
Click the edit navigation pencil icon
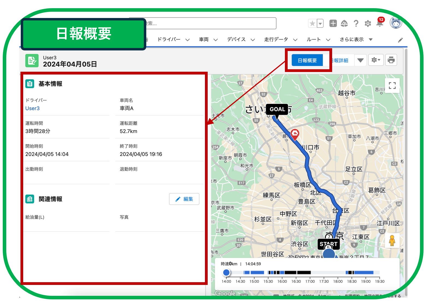[x=400, y=40]
